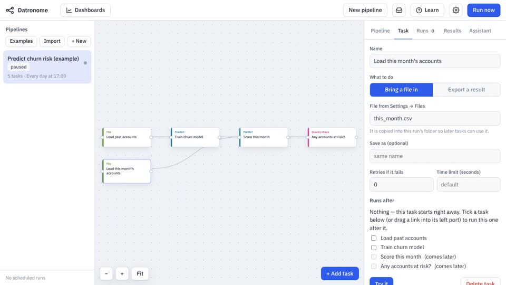Viewport: 506px width, 285px height.
Task: Click the Datronome share-nodes logo icon
Action: (x=10, y=11)
